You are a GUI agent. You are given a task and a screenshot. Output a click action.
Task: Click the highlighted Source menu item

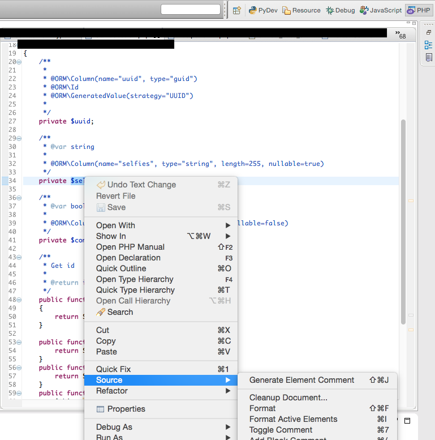coord(161,380)
